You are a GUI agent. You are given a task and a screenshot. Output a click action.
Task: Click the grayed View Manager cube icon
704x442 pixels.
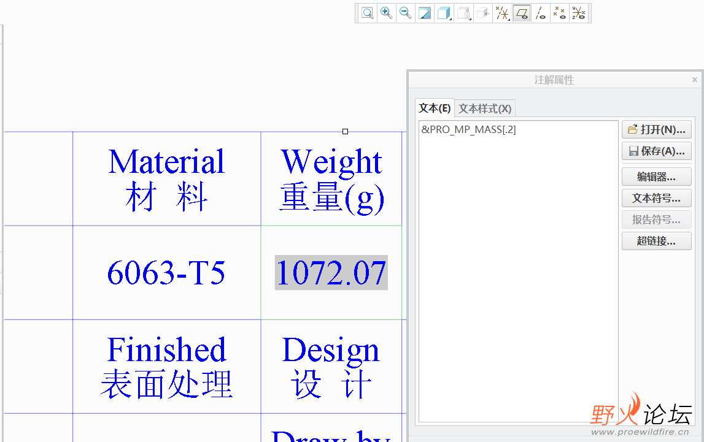pos(482,13)
